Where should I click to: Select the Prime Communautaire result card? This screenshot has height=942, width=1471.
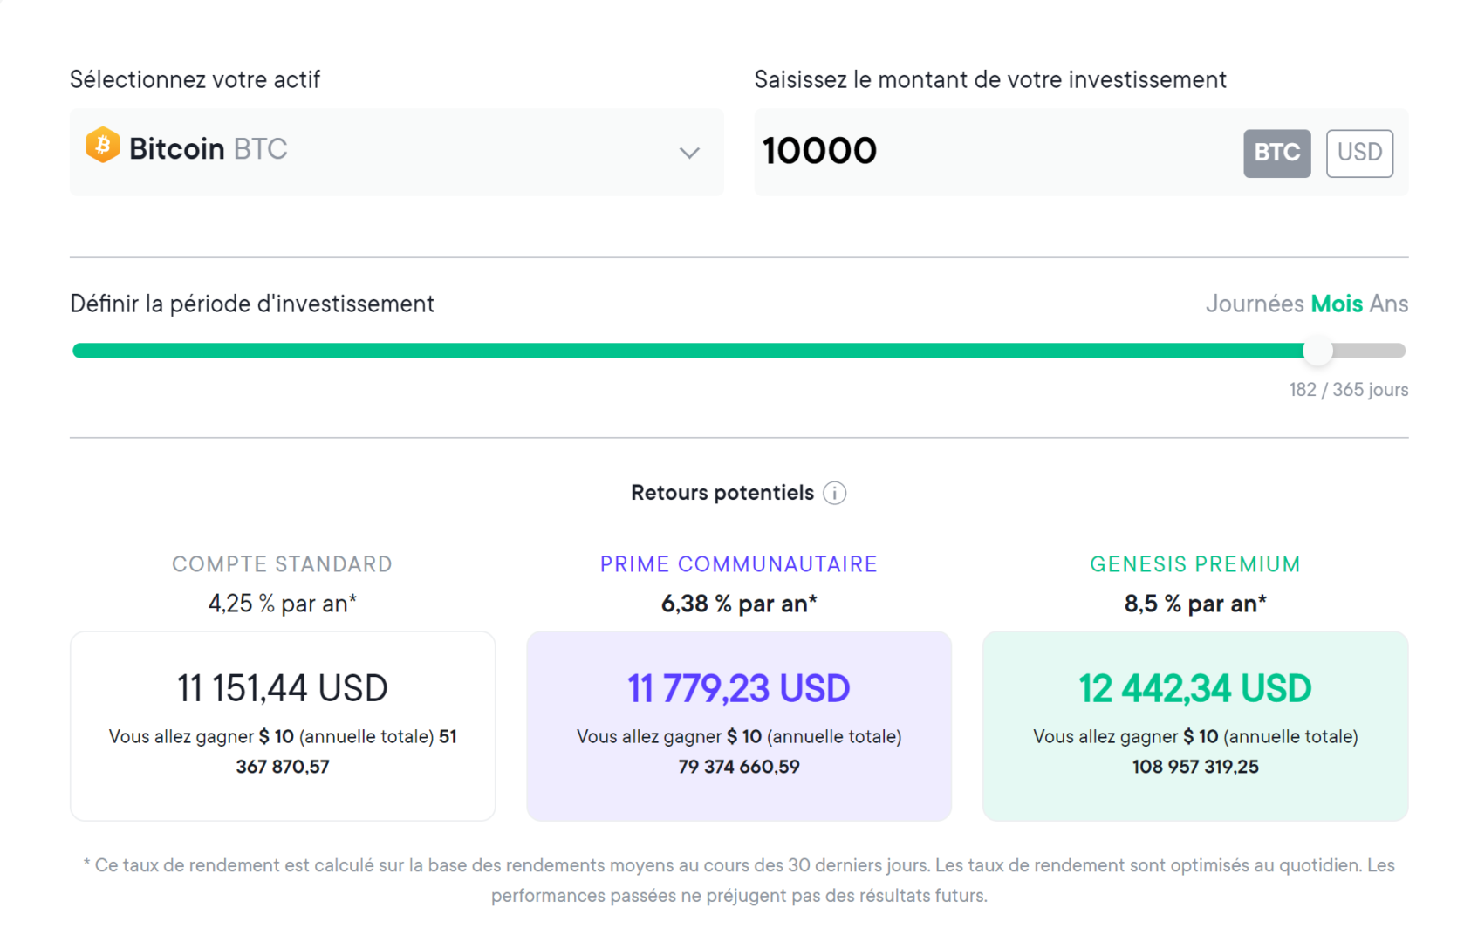(x=738, y=726)
